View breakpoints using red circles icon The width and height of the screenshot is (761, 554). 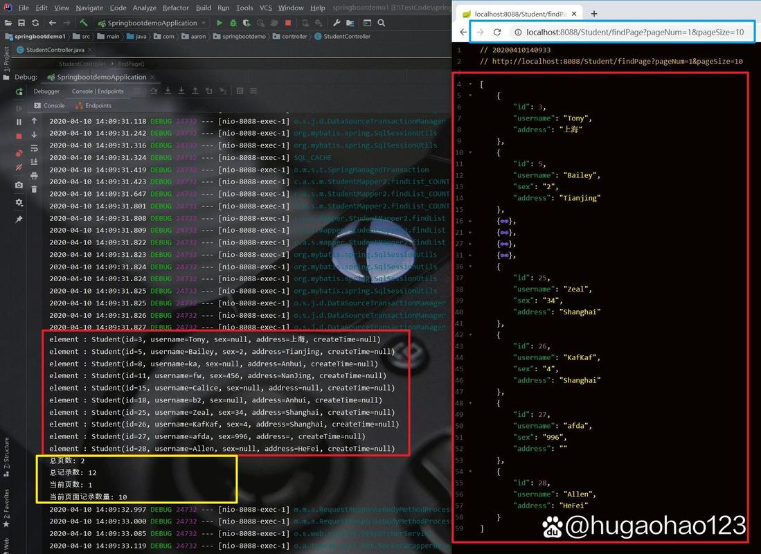(x=19, y=154)
